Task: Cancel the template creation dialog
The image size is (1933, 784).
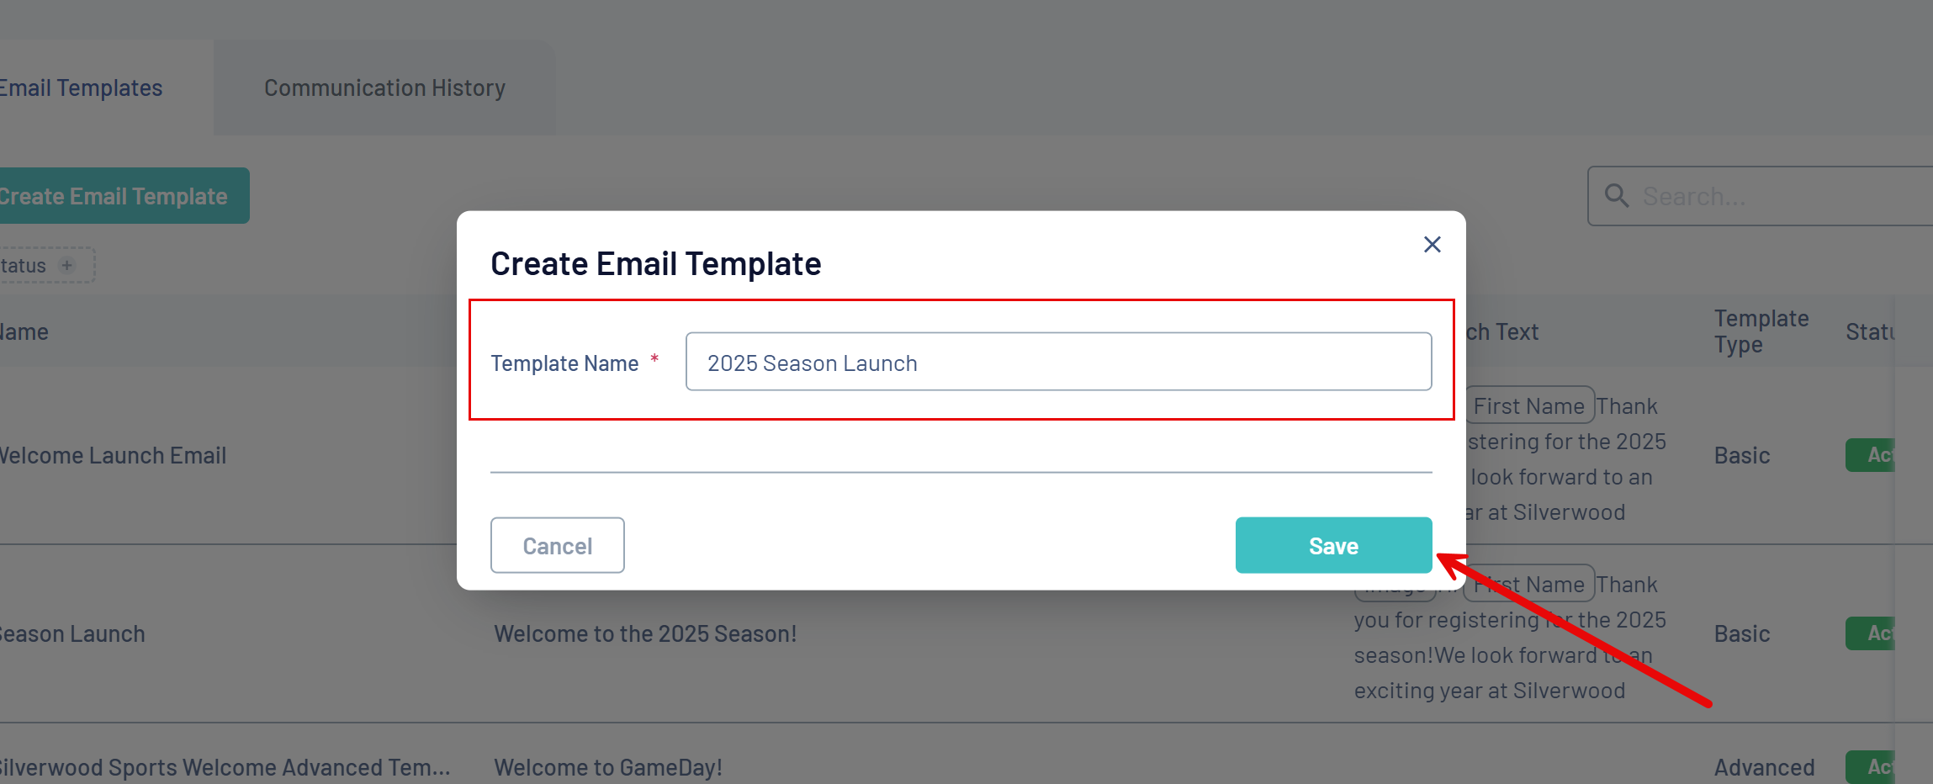Action: (557, 545)
